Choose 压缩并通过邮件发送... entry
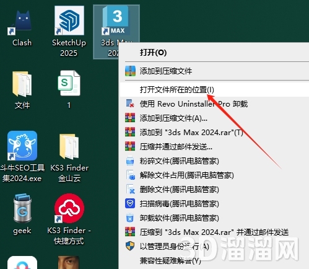The image size is (309, 269). tap(214, 147)
